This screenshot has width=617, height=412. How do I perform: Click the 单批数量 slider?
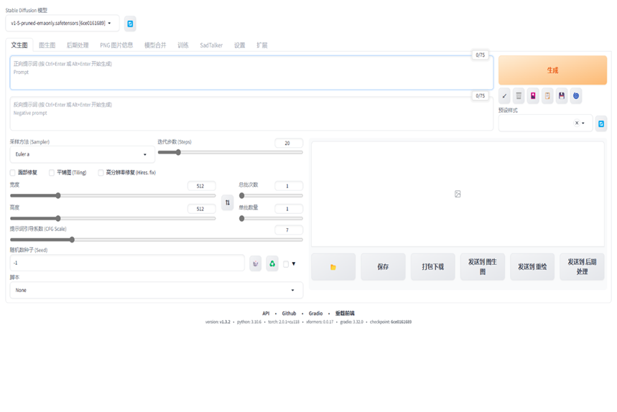pyautogui.click(x=271, y=219)
